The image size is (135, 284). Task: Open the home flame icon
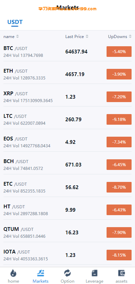tap(13, 273)
